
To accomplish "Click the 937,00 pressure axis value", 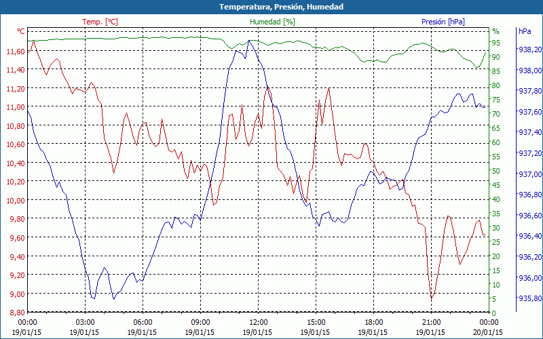I will click(530, 174).
